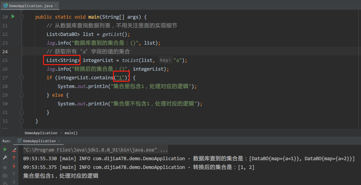Click the camera dump threads icon
Image resolution: width=361 pixels, height=185 pixels.
[x=5, y=176]
